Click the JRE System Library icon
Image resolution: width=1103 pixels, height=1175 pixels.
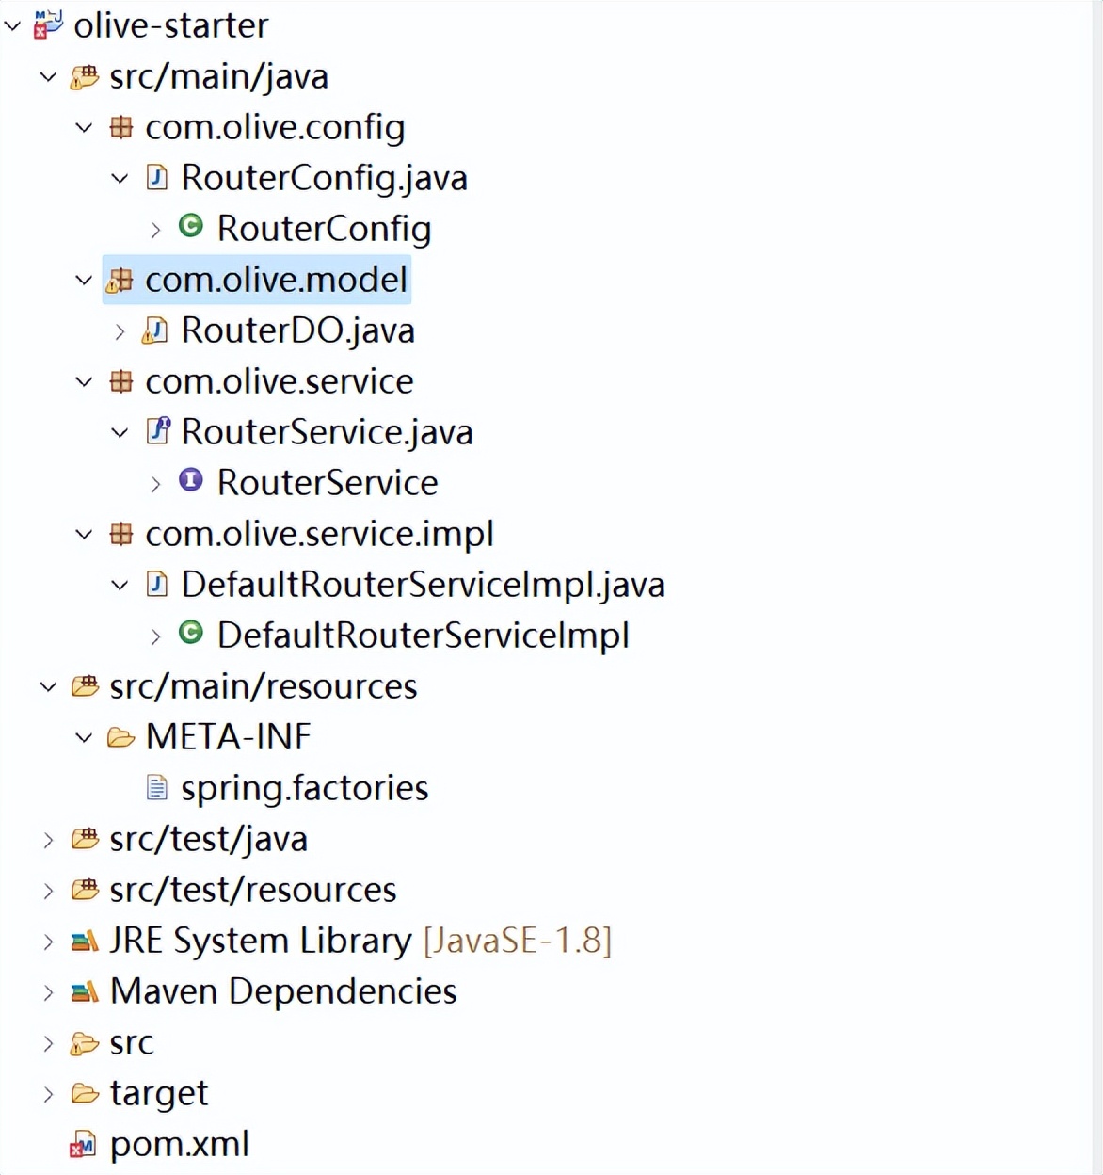coord(85,941)
